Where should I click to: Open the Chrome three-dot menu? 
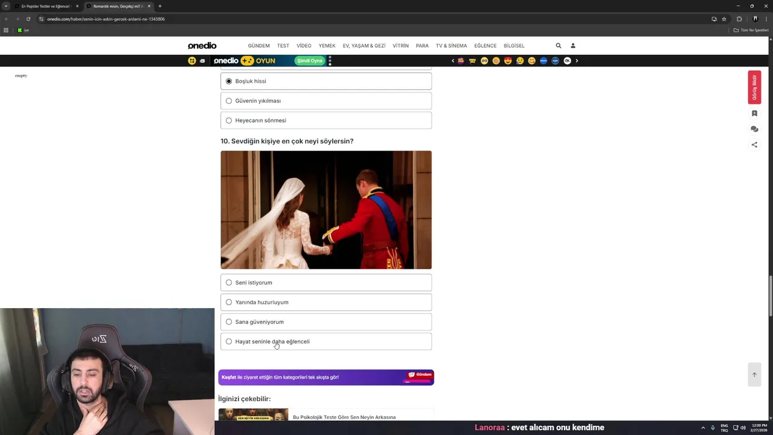[766, 19]
